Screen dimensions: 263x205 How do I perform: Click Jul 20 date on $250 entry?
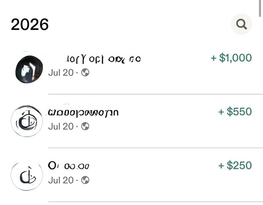point(61,180)
